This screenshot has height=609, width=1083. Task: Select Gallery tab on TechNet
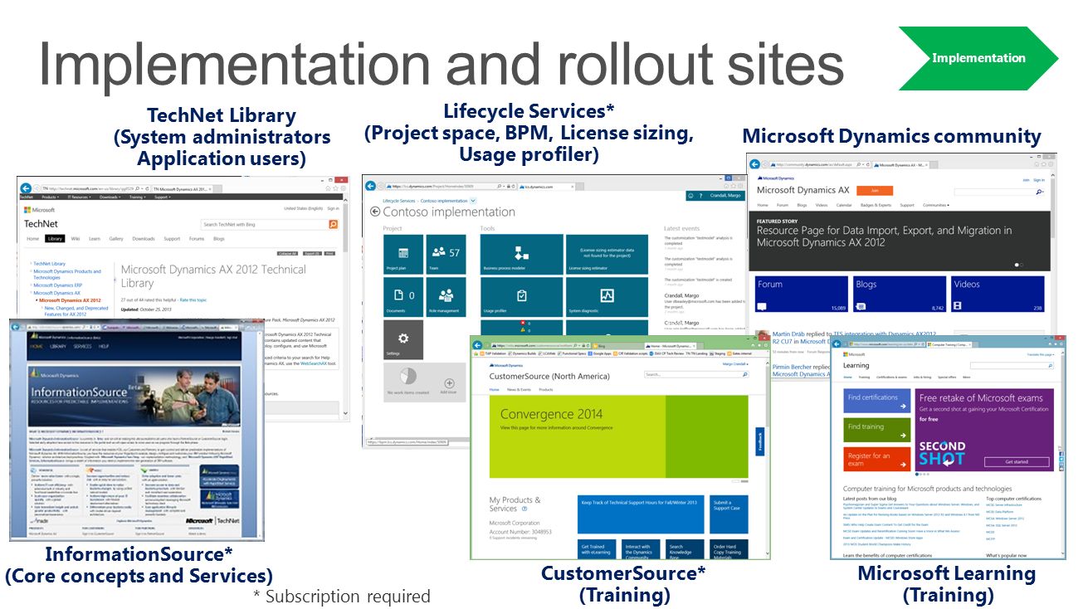tap(116, 239)
